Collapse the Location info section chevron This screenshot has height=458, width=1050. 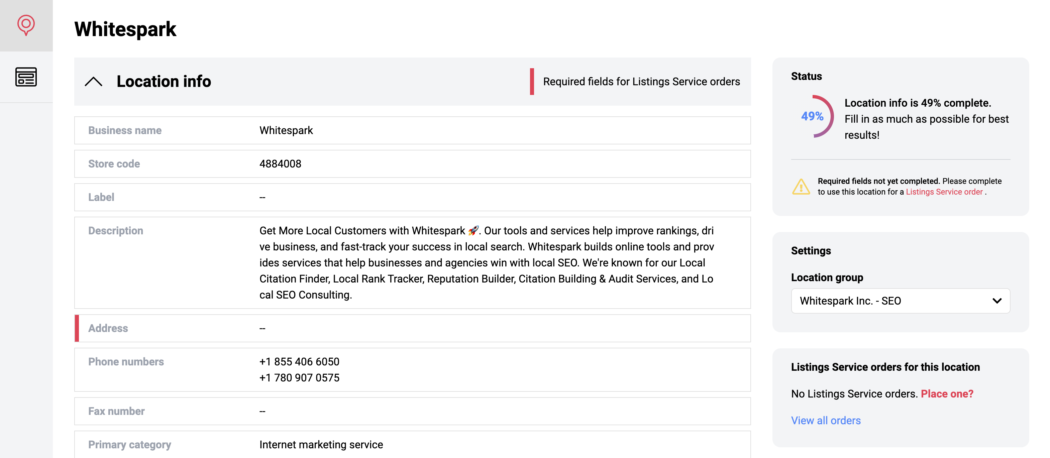click(93, 82)
